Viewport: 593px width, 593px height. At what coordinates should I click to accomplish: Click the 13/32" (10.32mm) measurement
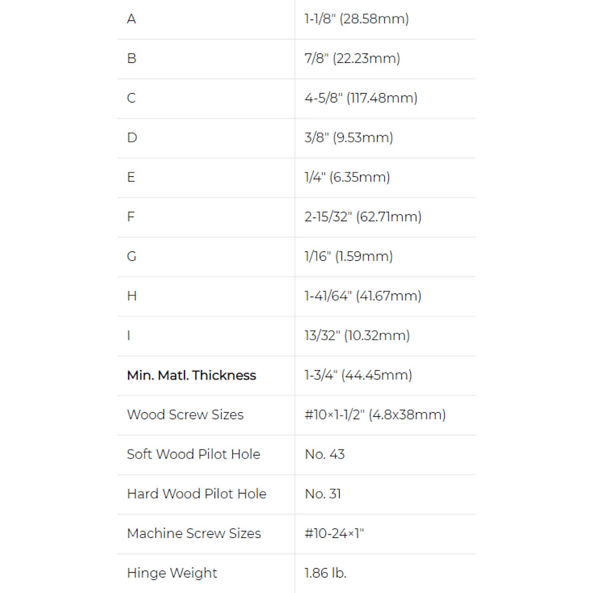click(357, 336)
